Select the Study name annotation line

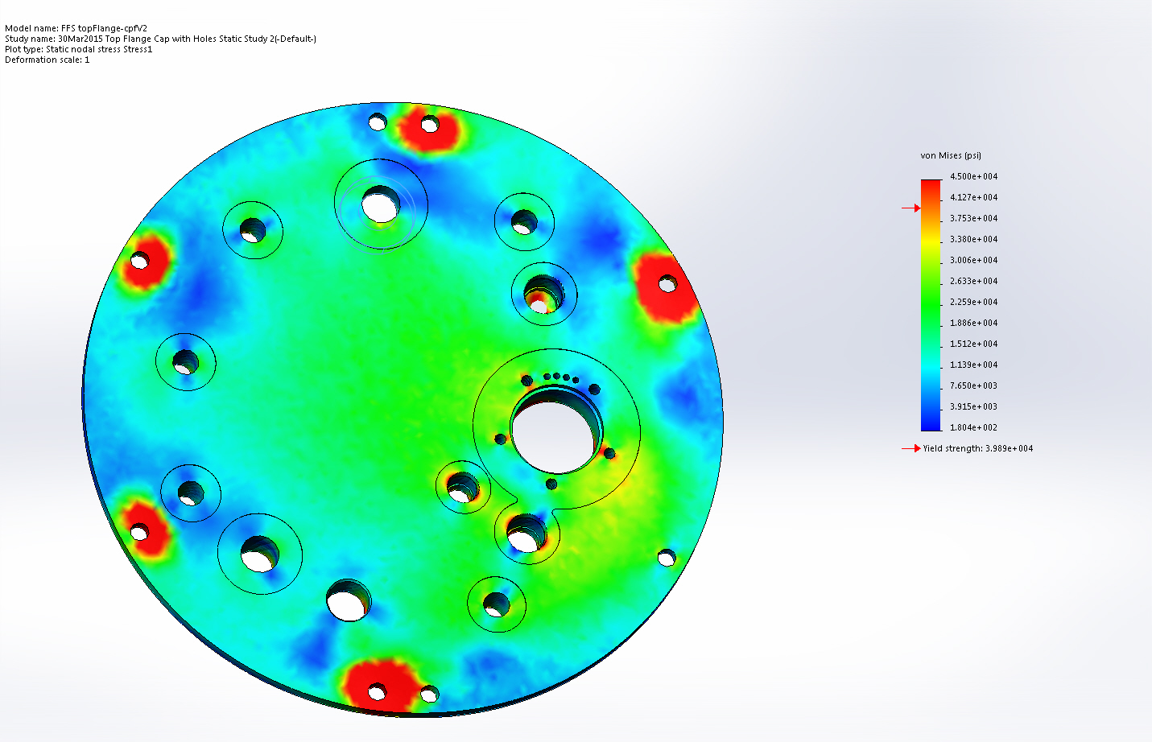(160, 39)
